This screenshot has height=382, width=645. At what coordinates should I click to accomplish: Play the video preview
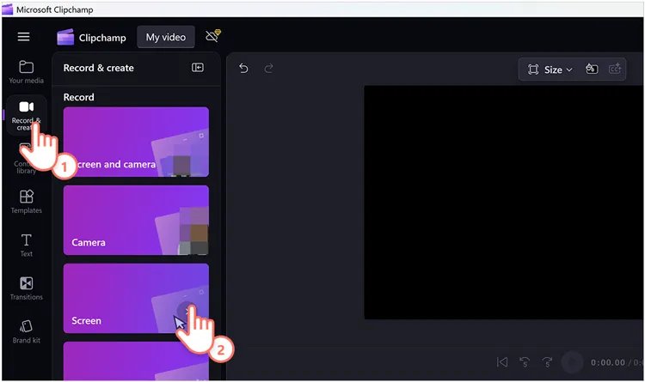tap(572, 362)
